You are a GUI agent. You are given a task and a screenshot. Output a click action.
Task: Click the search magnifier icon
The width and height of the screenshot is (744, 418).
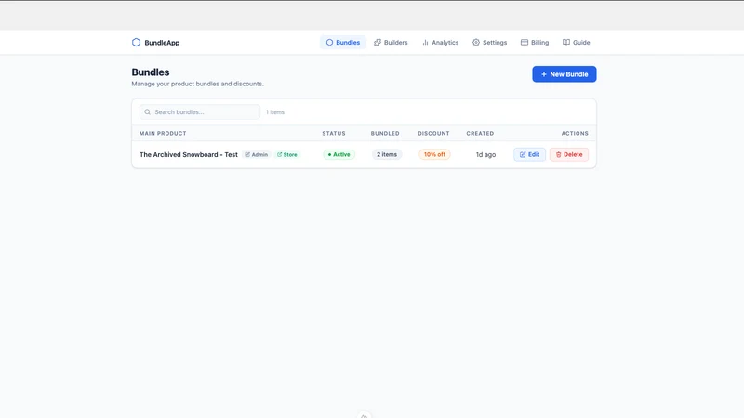148,111
